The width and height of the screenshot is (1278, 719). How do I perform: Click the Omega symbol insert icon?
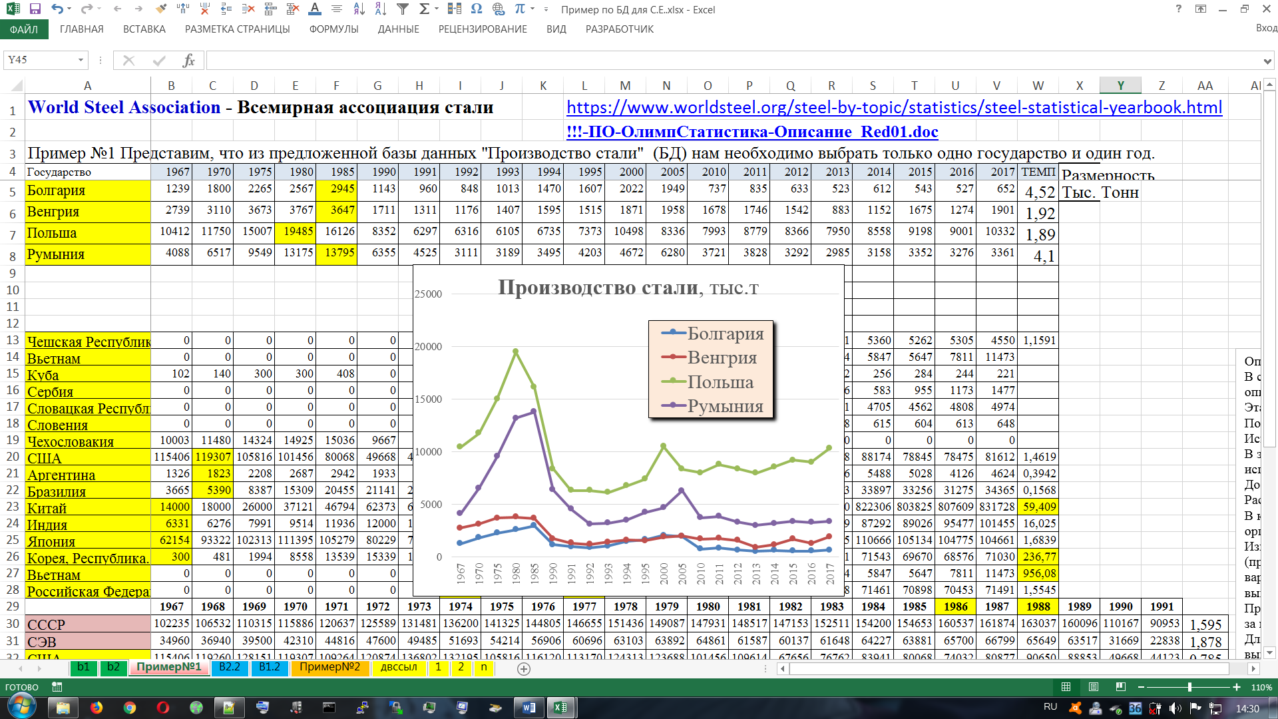477,9
